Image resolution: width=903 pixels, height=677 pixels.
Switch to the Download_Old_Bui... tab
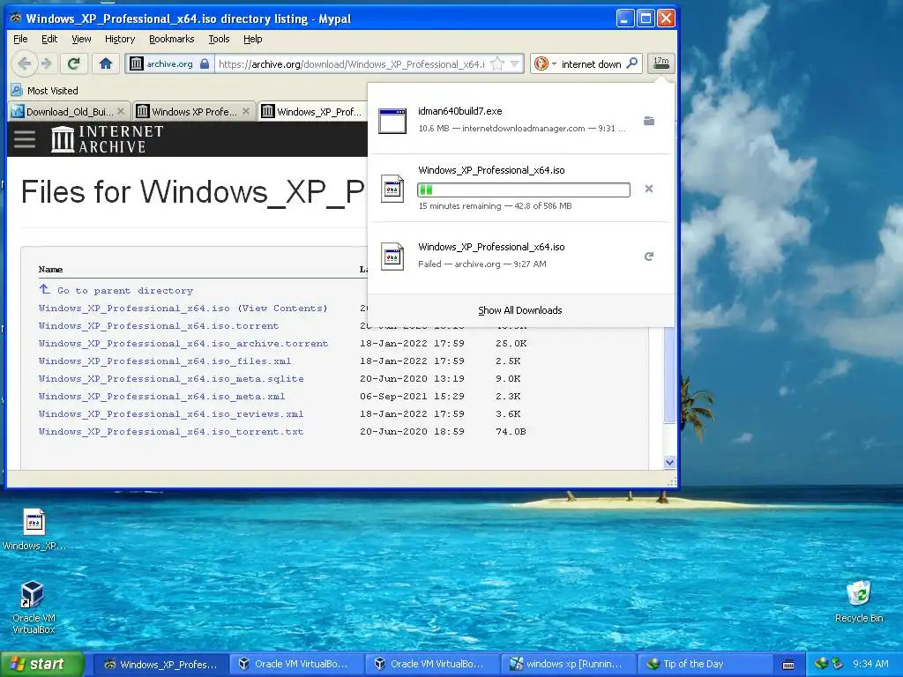70,111
